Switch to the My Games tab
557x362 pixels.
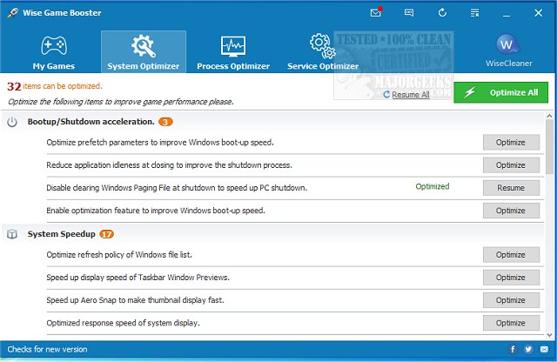click(x=54, y=52)
